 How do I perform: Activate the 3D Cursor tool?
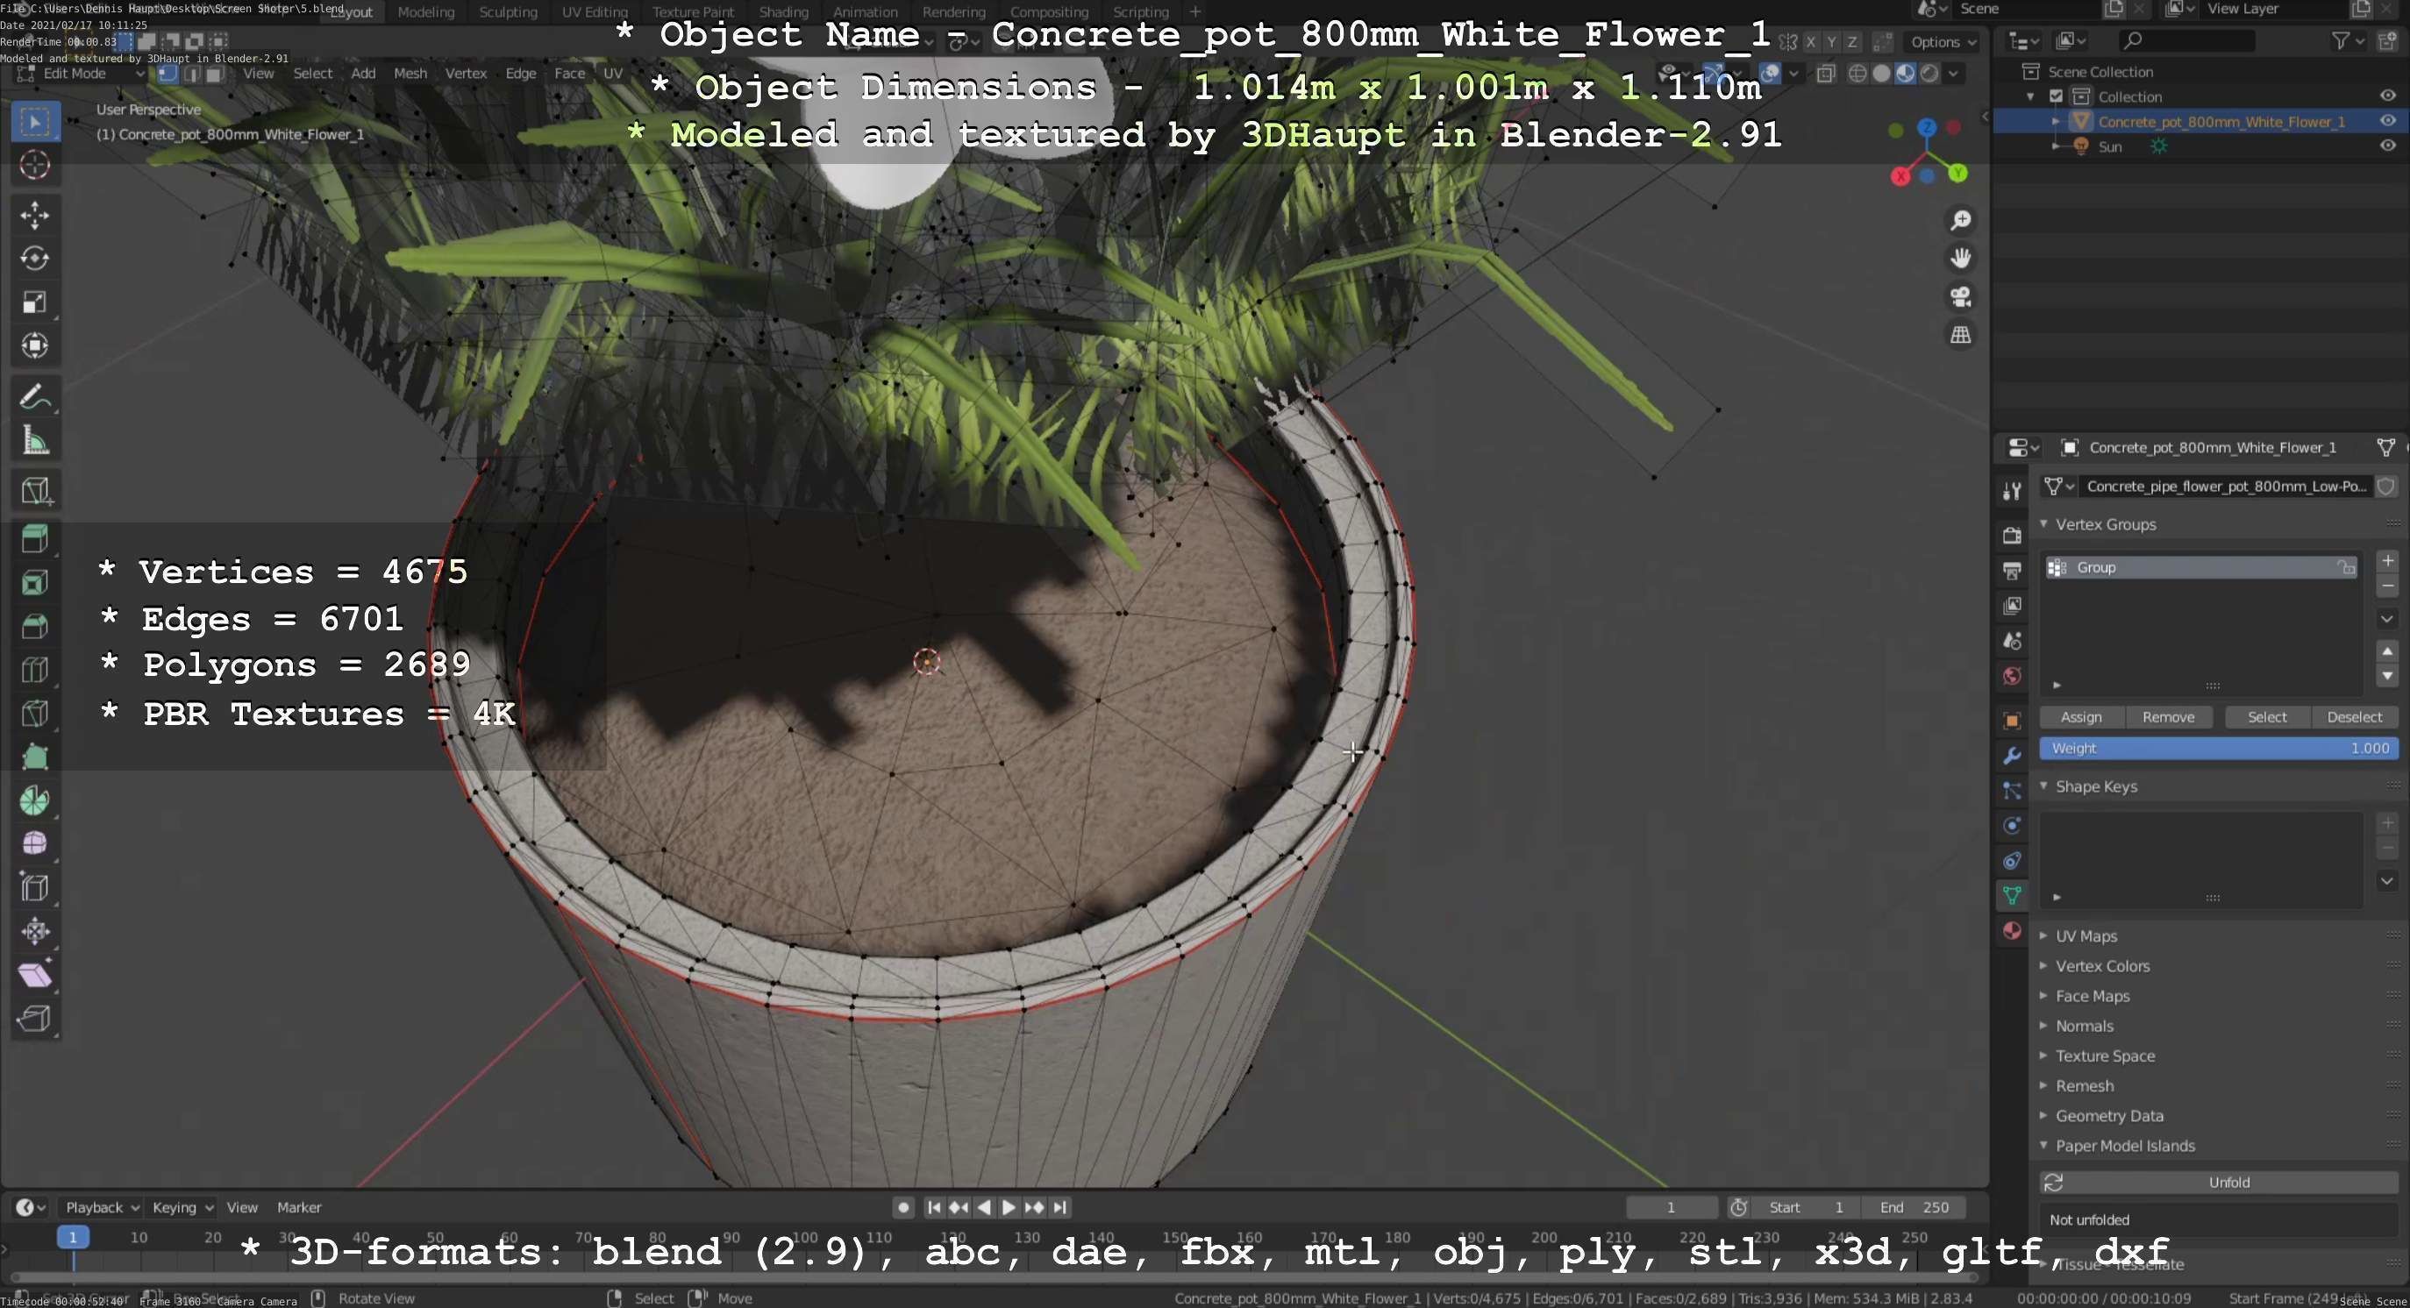click(x=34, y=166)
